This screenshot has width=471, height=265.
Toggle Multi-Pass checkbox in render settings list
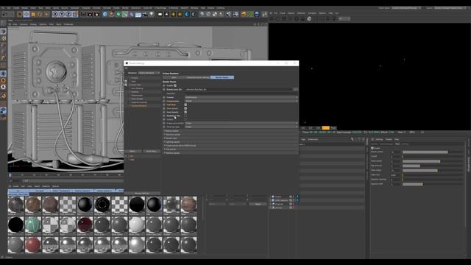click(x=126, y=85)
